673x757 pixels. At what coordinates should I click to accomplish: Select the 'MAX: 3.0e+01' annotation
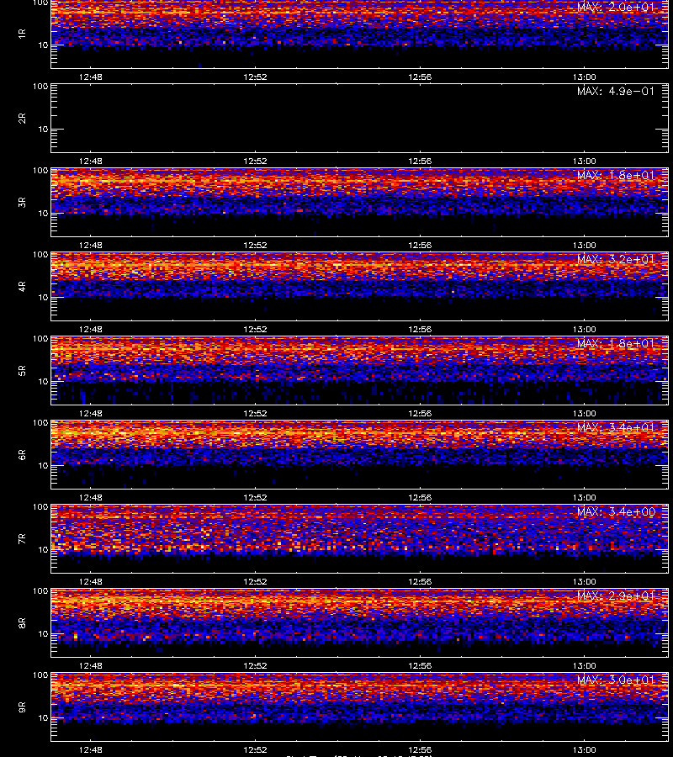click(x=616, y=680)
